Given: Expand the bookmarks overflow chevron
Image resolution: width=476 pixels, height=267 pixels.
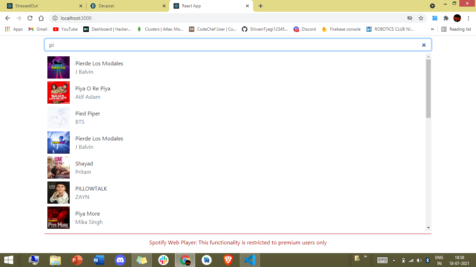Looking at the screenshot, I should click(432, 29).
